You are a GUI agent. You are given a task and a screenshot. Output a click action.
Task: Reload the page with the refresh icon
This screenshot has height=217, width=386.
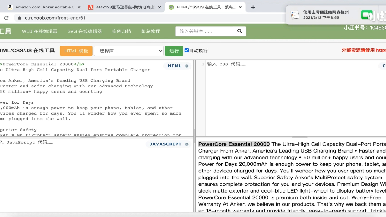[6, 18]
